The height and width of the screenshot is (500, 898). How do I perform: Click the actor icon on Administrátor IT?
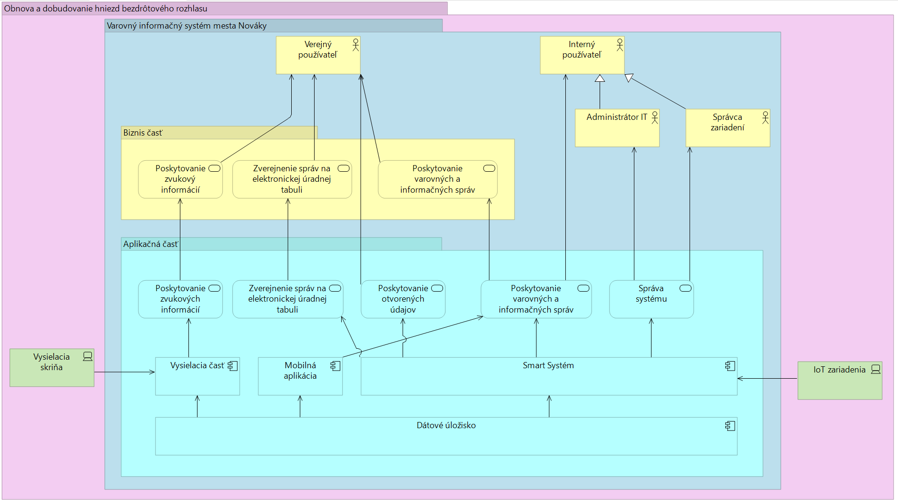pyautogui.click(x=655, y=117)
